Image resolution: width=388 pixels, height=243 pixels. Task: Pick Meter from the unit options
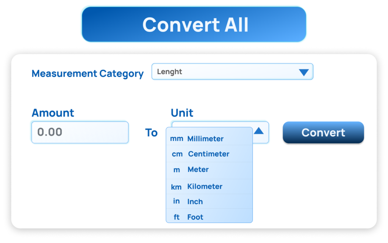(x=198, y=170)
